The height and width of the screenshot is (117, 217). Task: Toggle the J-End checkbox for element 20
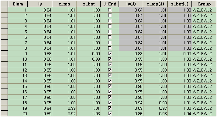[x=110, y=114]
